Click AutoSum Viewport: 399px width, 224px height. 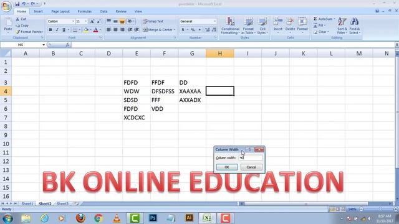[x=323, y=19]
